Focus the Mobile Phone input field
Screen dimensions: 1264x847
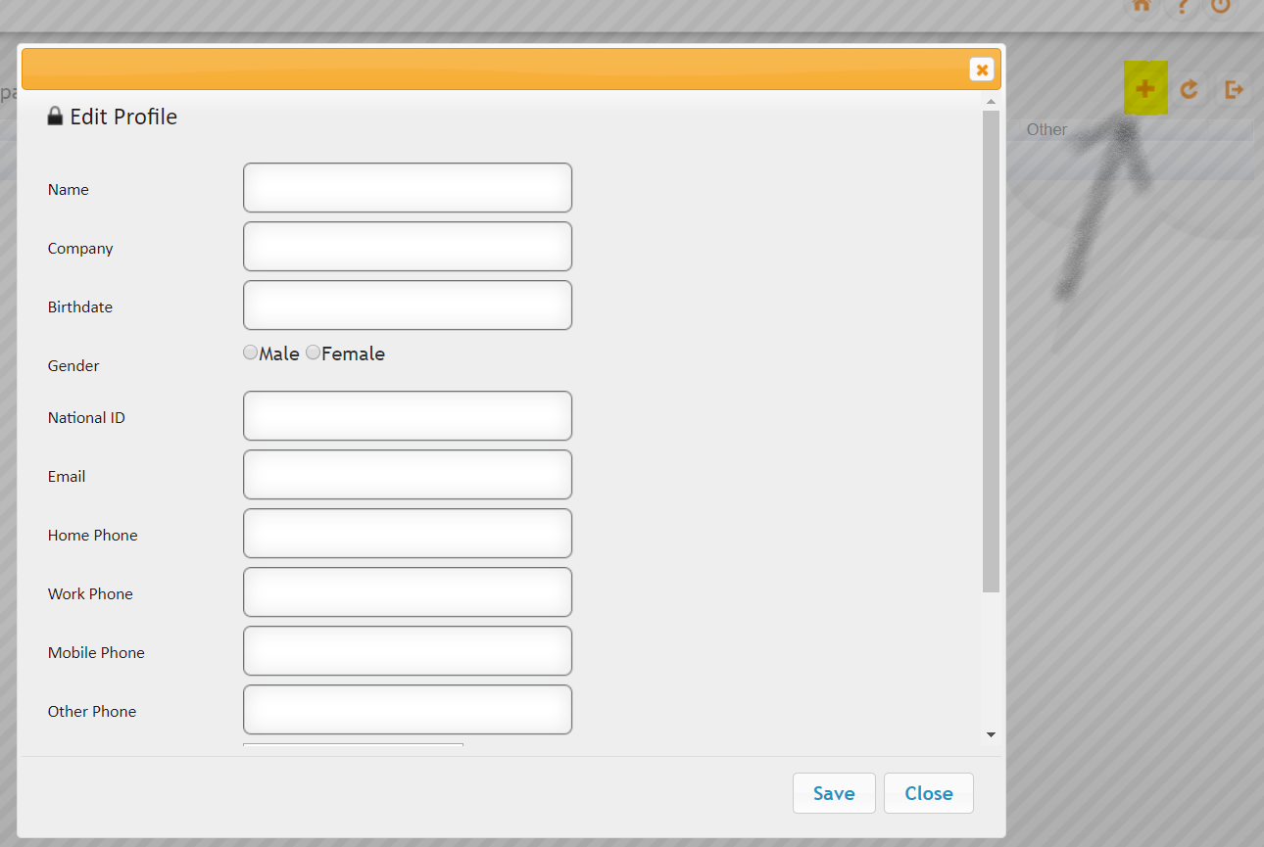coord(408,650)
